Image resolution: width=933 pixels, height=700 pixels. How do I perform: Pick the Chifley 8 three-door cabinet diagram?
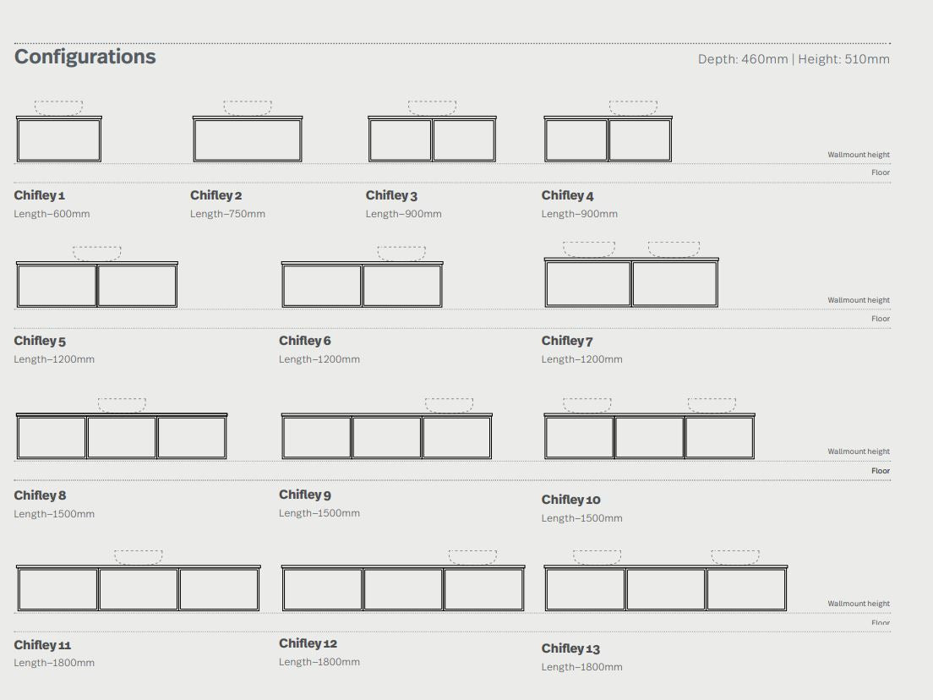click(x=122, y=437)
